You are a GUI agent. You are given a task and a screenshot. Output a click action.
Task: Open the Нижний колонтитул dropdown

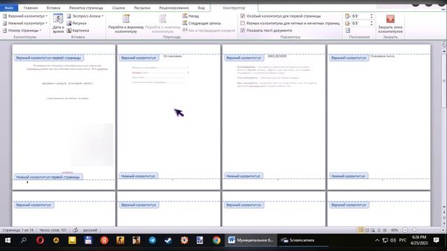25,23
